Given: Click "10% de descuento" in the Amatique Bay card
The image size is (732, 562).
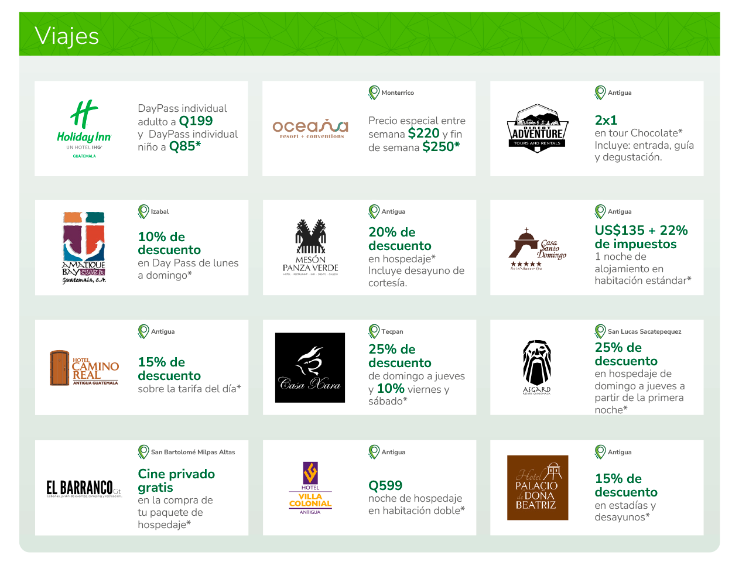Looking at the screenshot, I should pos(169,244).
